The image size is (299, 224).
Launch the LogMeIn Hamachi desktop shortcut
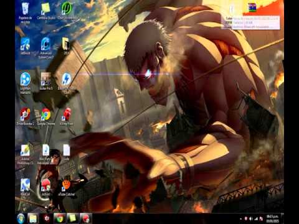(x=25, y=83)
